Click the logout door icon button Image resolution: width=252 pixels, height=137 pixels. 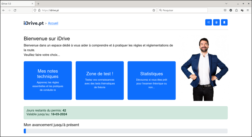[x=224, y=22]
